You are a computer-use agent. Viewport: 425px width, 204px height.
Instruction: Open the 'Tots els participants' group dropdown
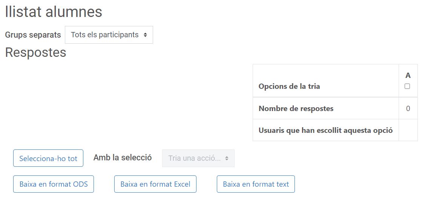[109, 35]
